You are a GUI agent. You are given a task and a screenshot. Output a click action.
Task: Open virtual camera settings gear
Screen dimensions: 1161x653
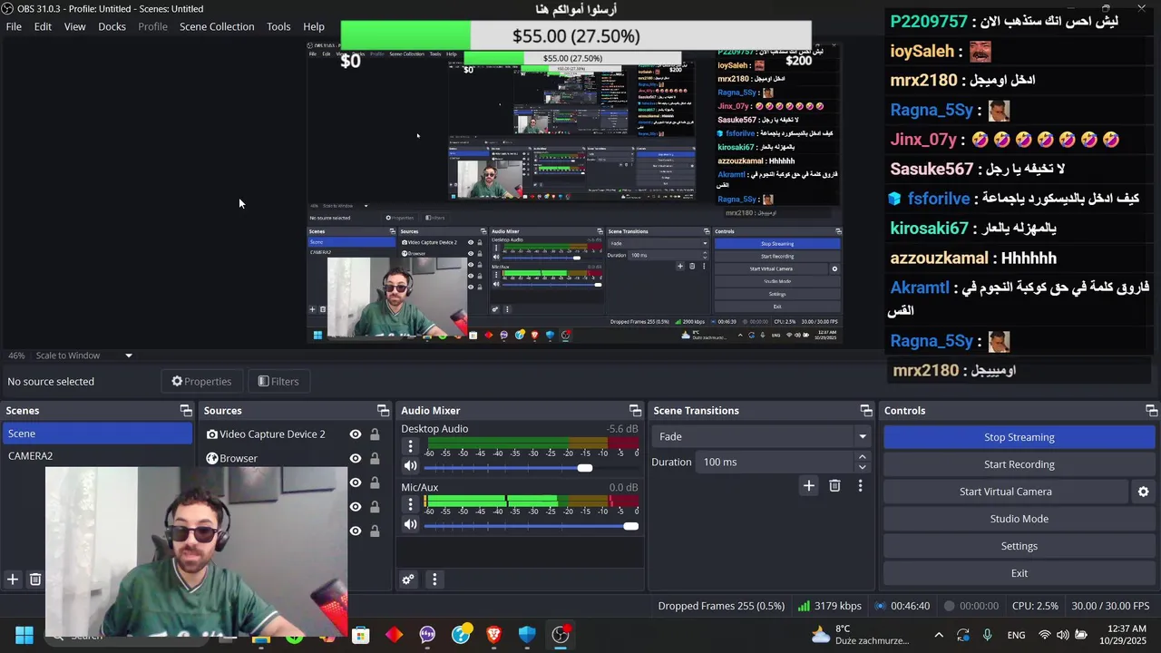point(1143,492)
